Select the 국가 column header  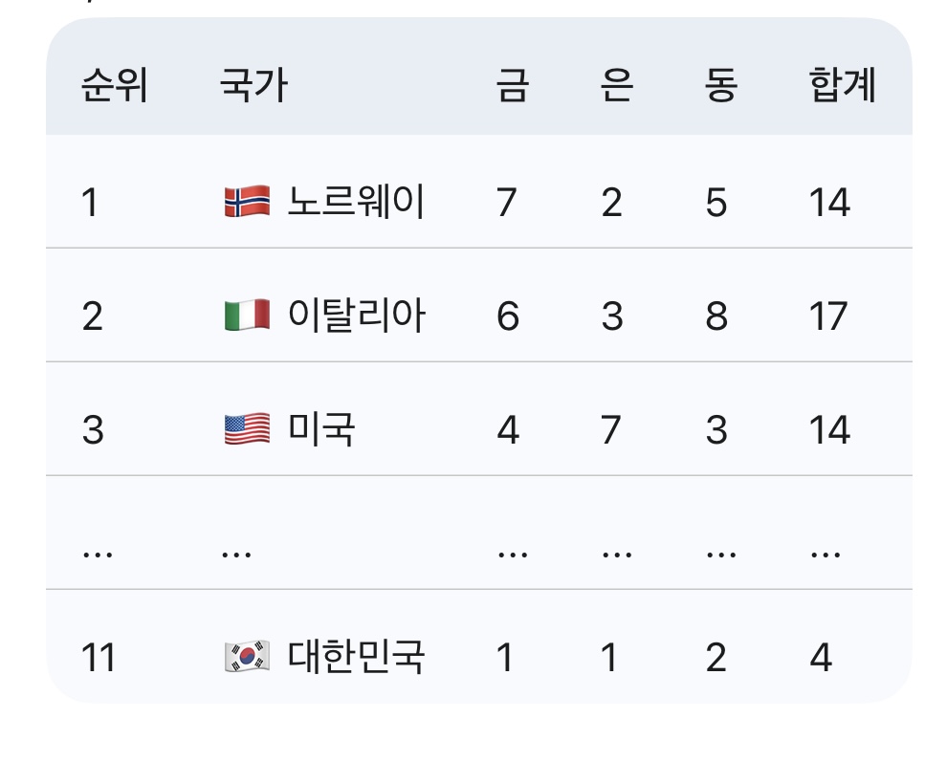pyautogui.click(x=253, y=85)
